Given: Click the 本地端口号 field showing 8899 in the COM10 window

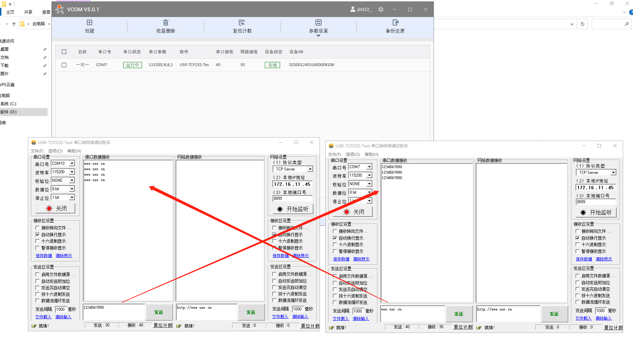Looking at the screenshot, I should click(293, 198).
